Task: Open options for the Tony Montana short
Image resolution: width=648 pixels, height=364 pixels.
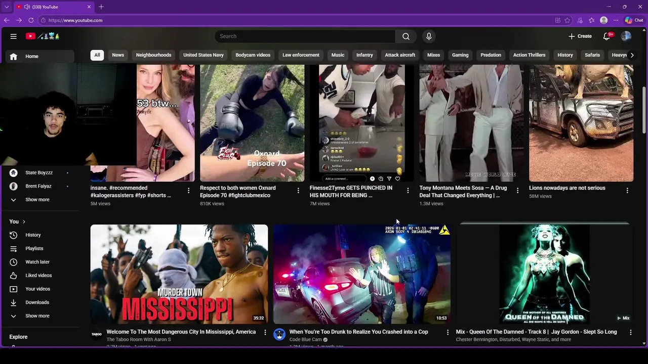Action: tap(517, 191)
